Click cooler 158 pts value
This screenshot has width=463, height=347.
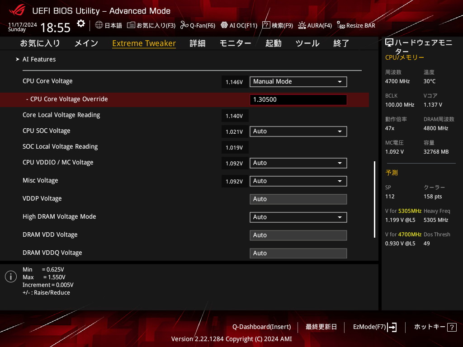pos(433,197)
